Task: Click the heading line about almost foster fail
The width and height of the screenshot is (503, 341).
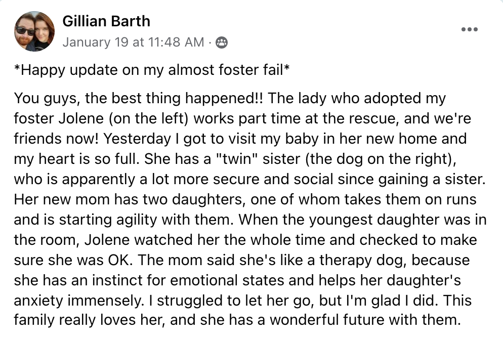Action: click(x=152, y=70)
